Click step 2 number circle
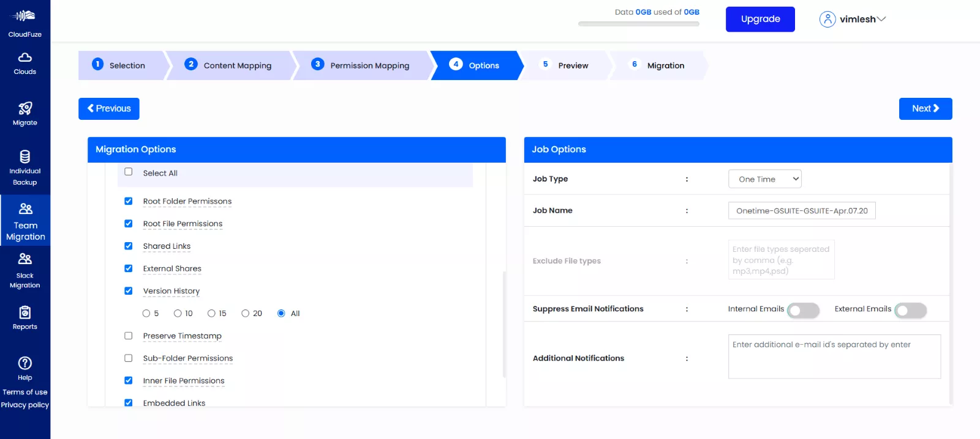Viewport: 980px width, 439px height. (191, 64)
